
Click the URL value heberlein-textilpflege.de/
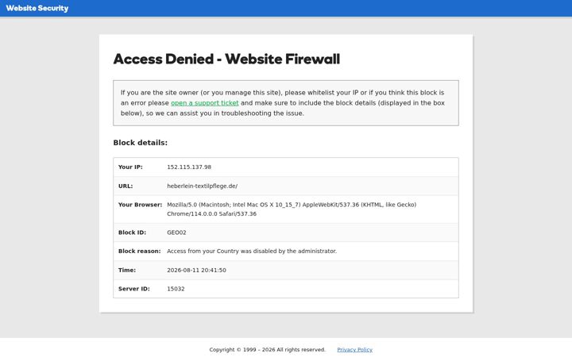click(202, 186)
